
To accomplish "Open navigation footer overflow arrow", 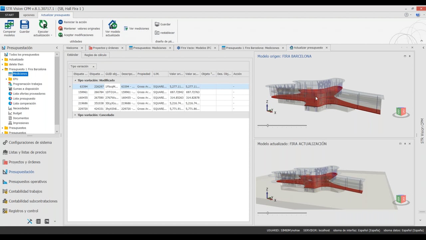I will coord(55,221).
